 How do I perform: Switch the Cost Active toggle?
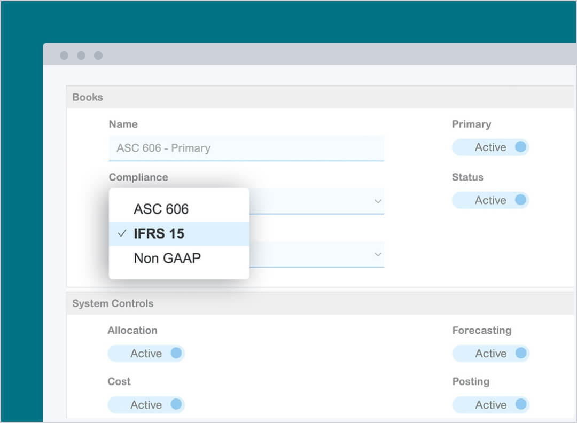[x=146, y=405]
